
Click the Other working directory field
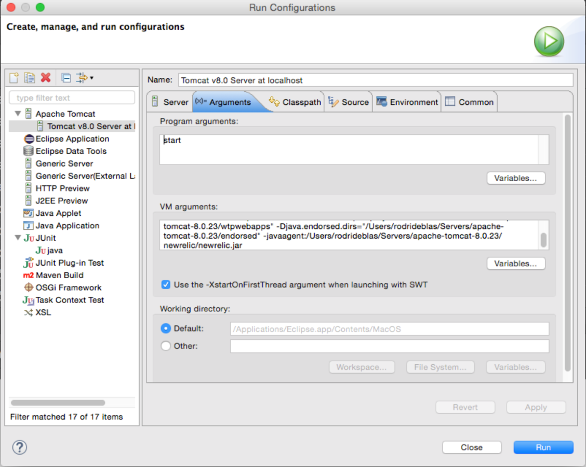(x=390, y=346)
